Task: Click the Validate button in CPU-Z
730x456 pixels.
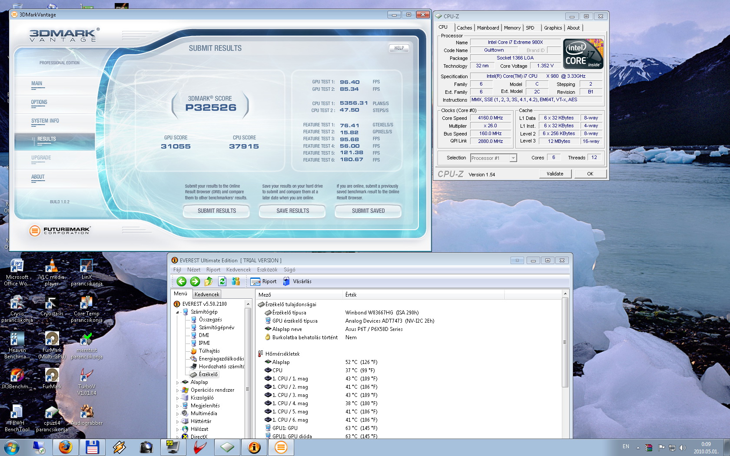Action: pos(555,174)
